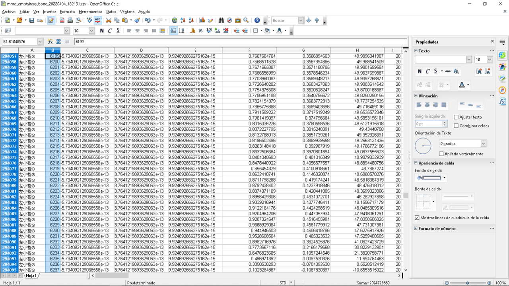Click Merge cells toolbar icon
Screen dimensions: 509x286
(x=162, y=31)
